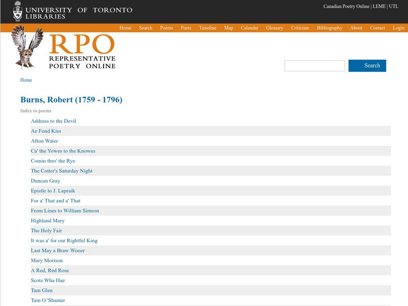408x306 pixels.
Task: Open the Home menu item
Action: point(125,28)
